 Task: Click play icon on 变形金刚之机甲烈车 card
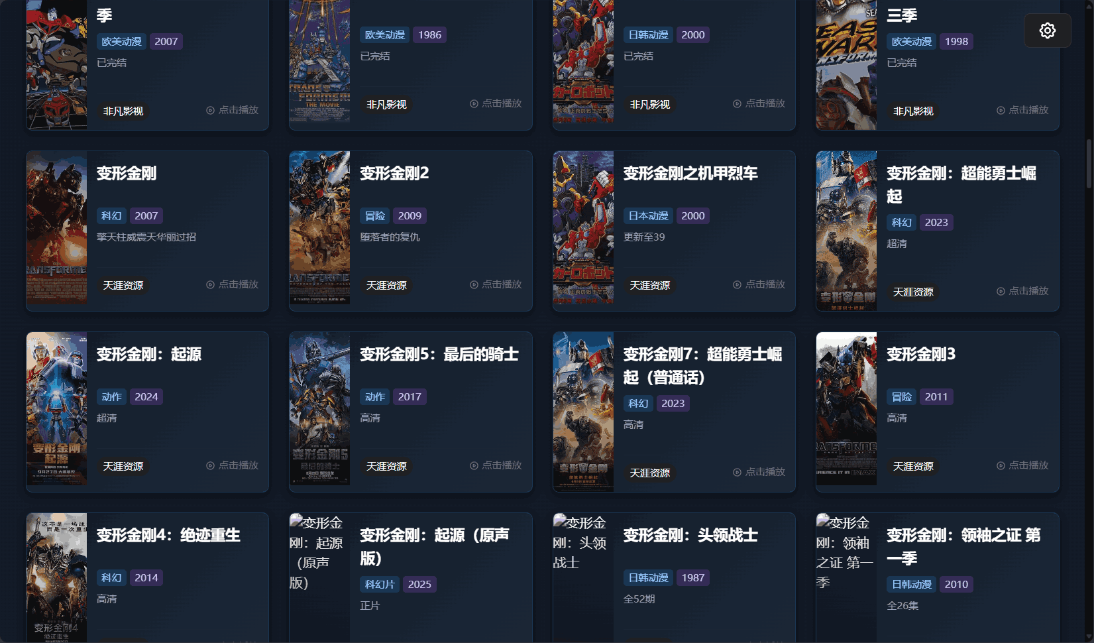click(x=737, y=284)
